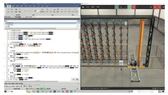
Task: Click the red reset simulation icon
Action: 134,7
